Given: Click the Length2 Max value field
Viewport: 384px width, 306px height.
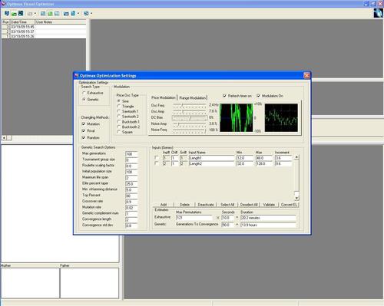Looking at the screenshot, I should pyautogui.click(x=264, y=163).
